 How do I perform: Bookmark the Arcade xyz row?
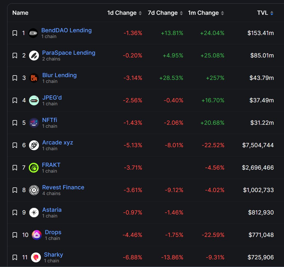coord(15,145)
